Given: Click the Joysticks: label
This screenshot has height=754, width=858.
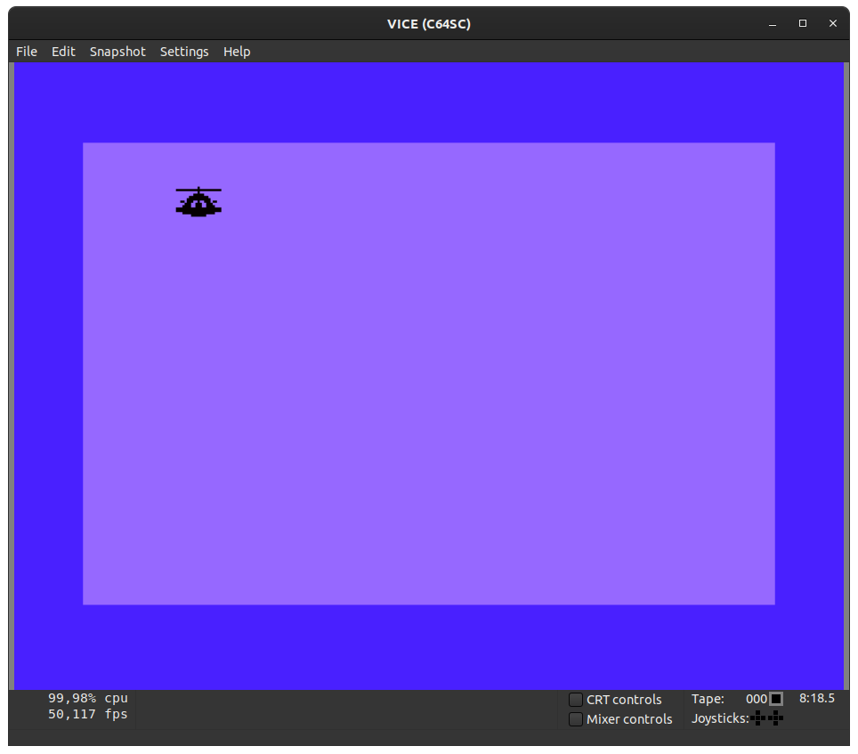Looking at the screenshot, I should tap(720, 718).
